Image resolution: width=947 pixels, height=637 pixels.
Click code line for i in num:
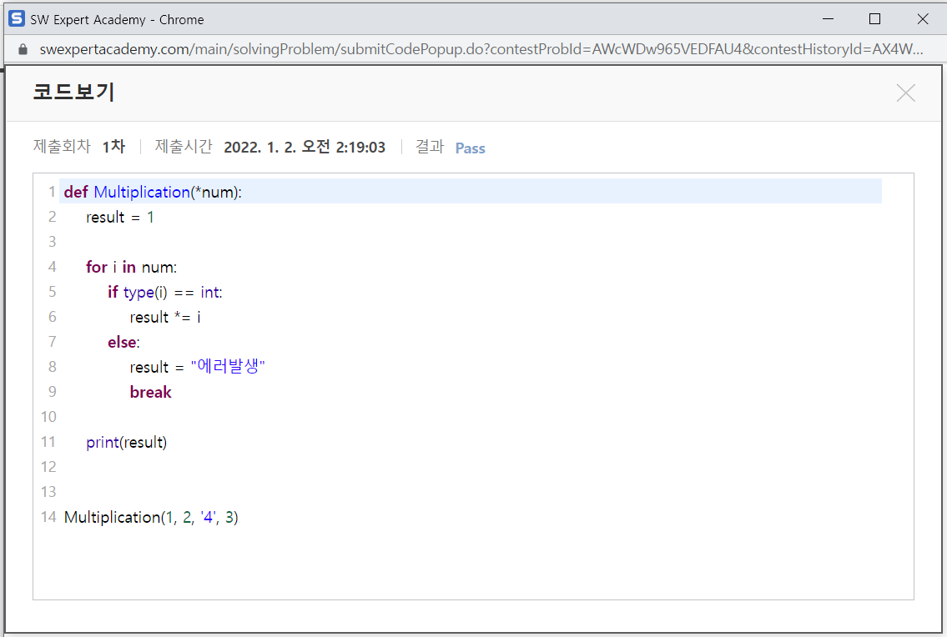point(131,267)
